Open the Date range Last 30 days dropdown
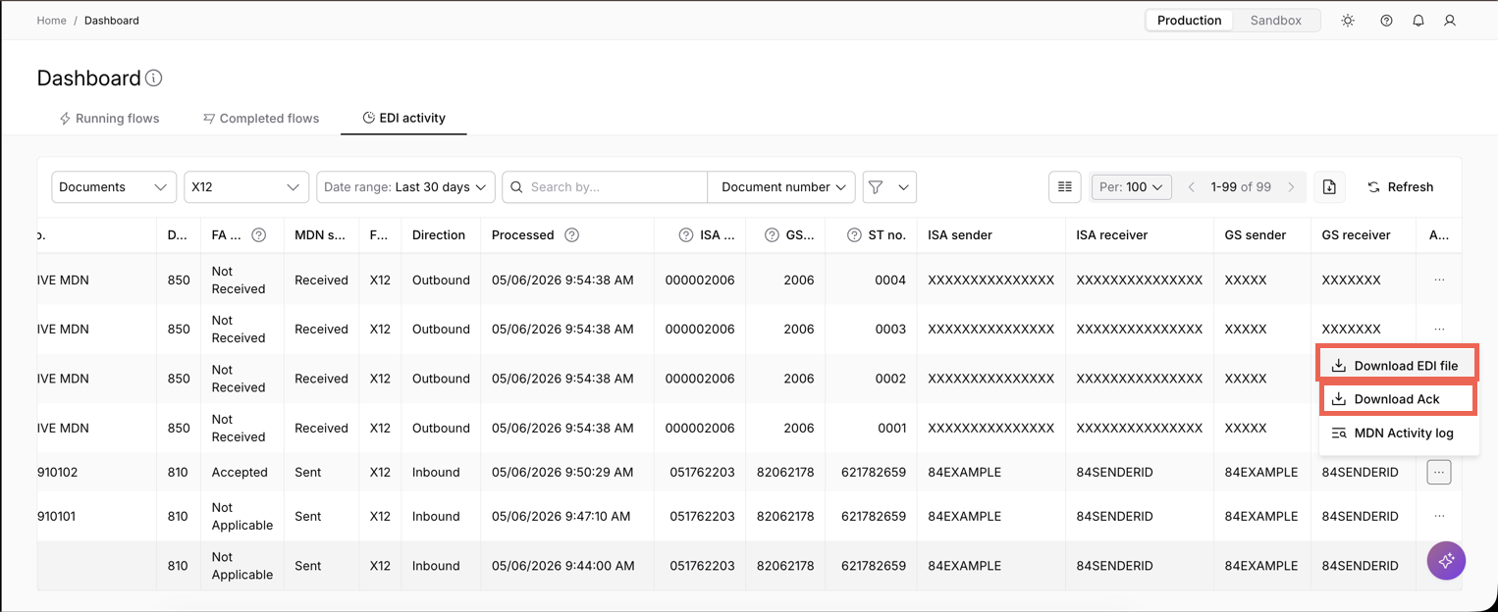This screenshot has width=1498, height=612. 405,187
